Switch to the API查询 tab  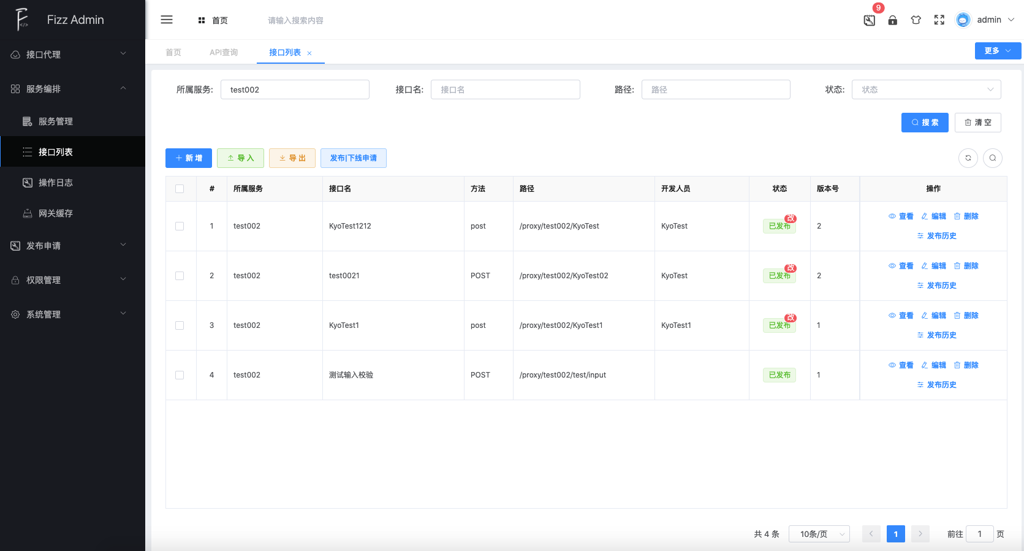pos(224,53)
